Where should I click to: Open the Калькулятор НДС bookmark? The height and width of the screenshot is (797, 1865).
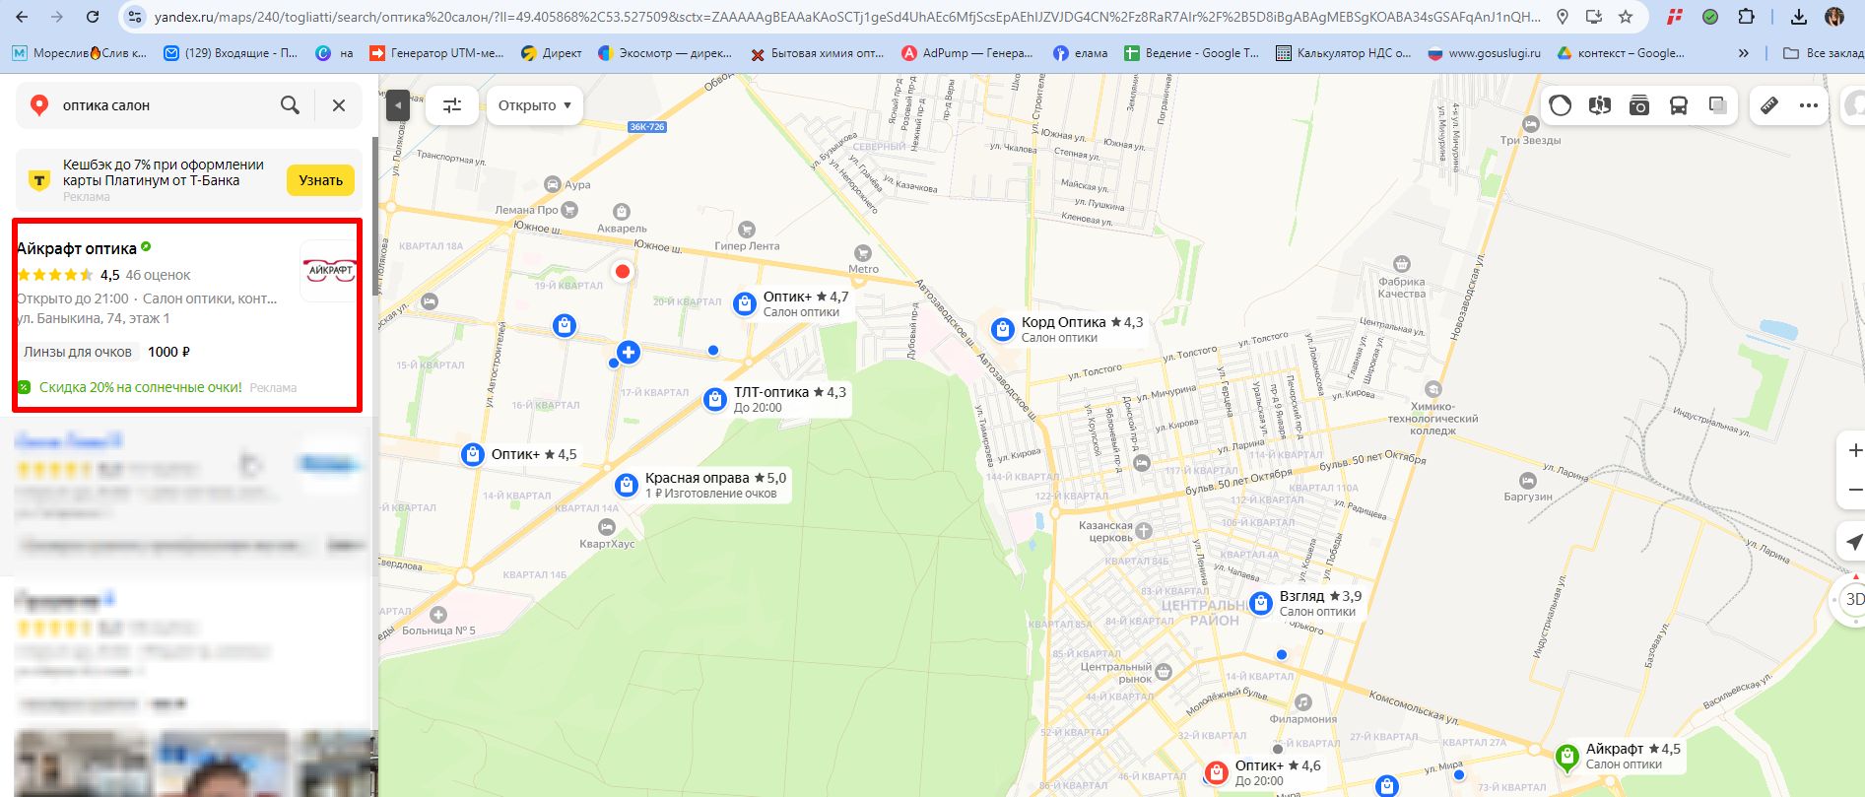1343,53
